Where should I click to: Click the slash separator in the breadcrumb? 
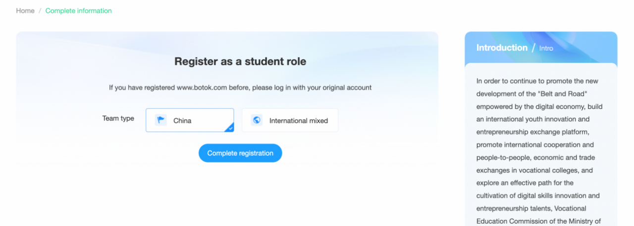[x=40, y=10]
